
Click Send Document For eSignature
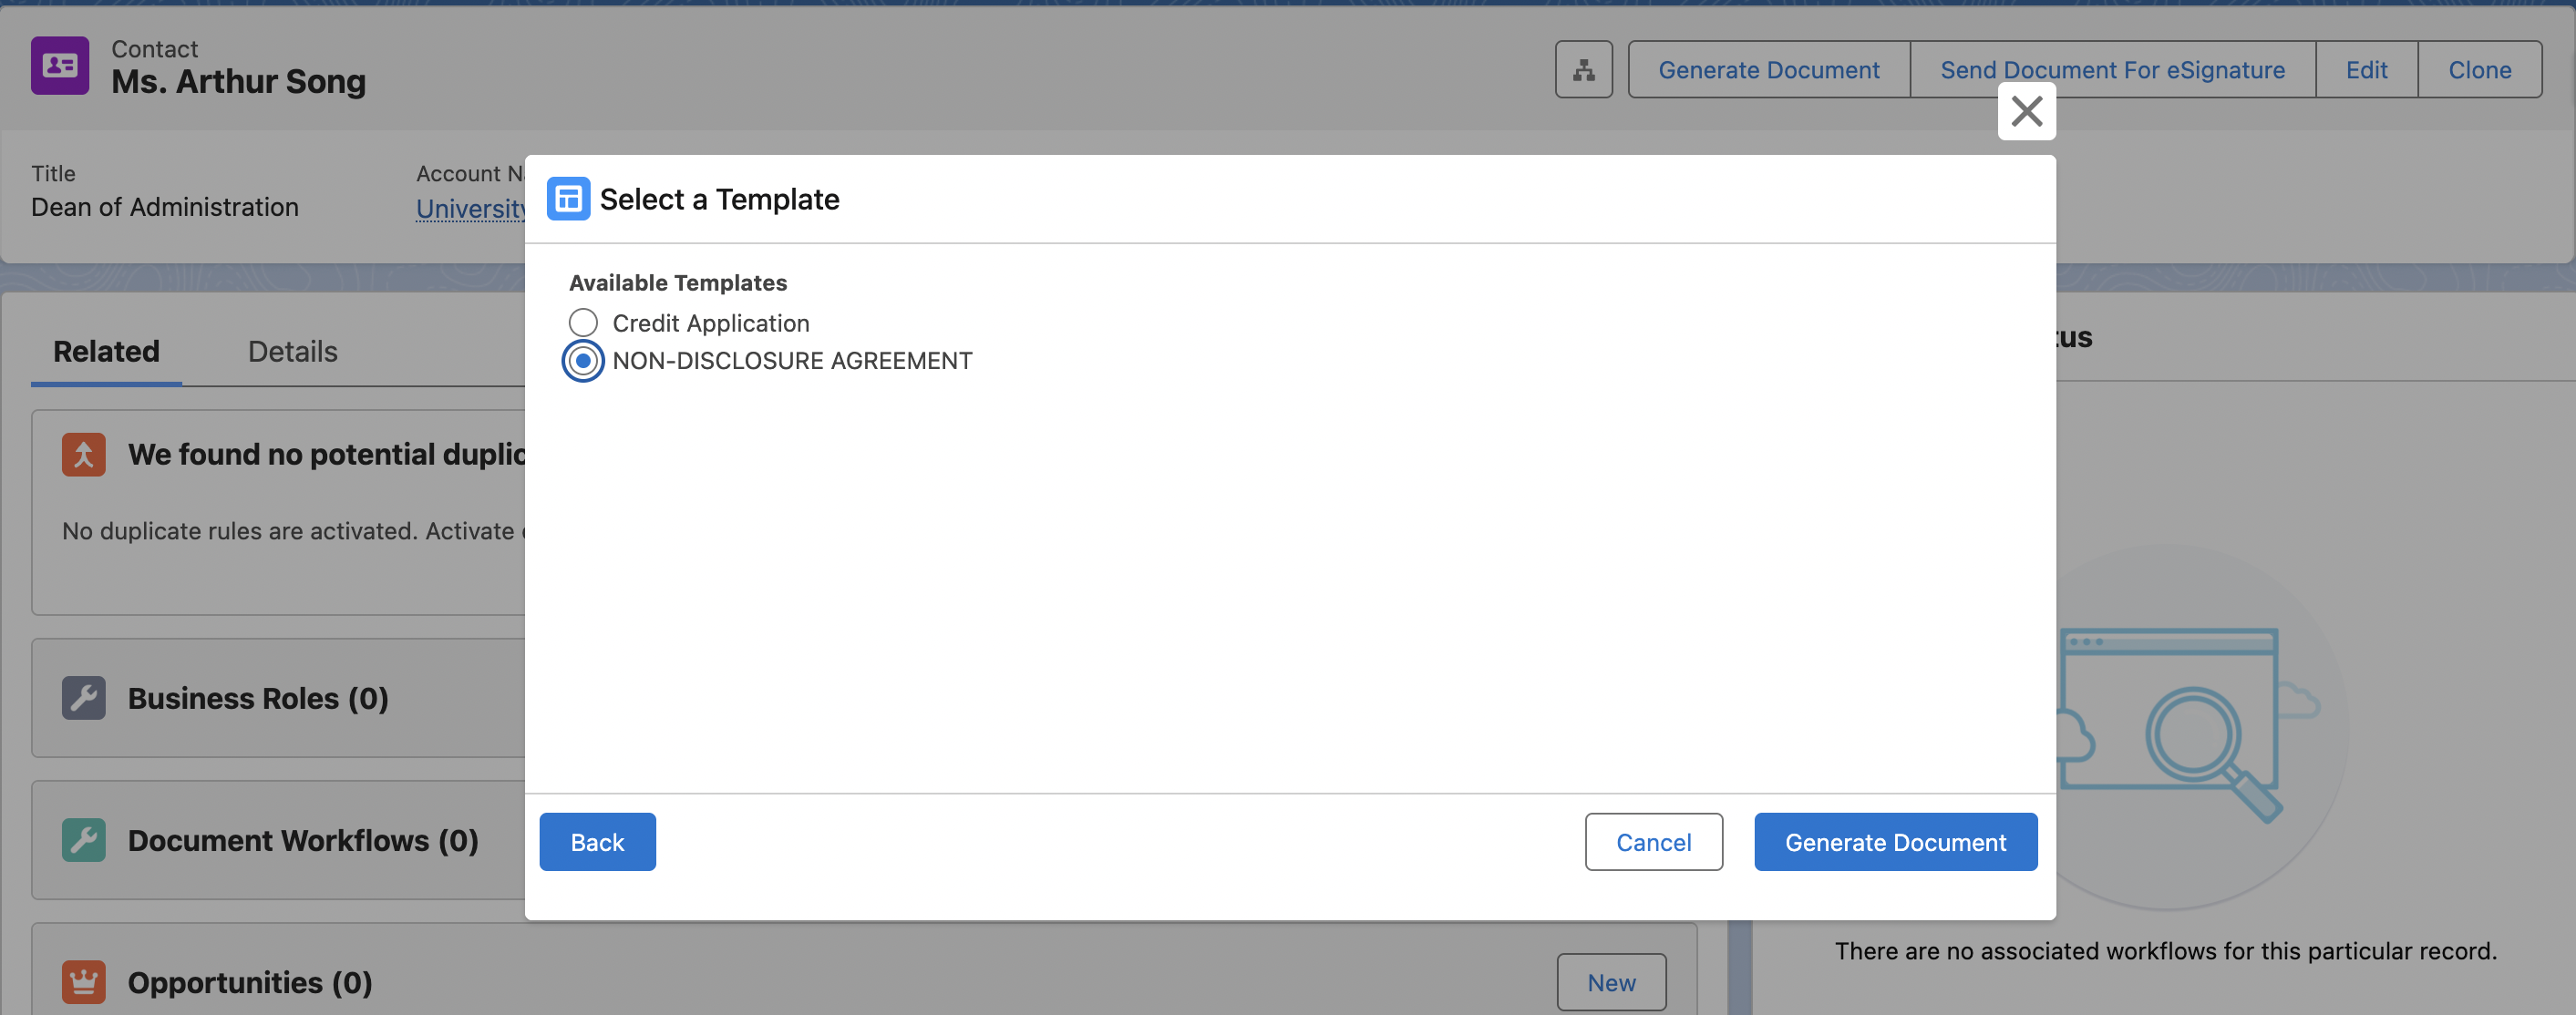coord(2112,70)
